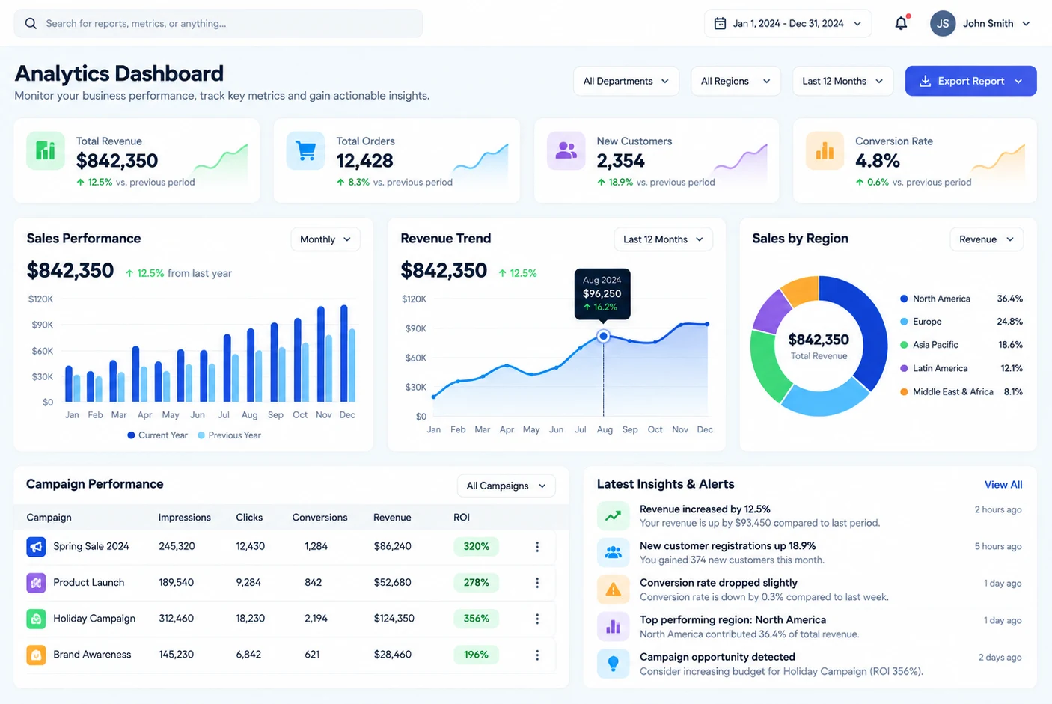Click the download icon on Export Report
The width and height of the screenshot is (1052, 704).
(x=925, y=81)
